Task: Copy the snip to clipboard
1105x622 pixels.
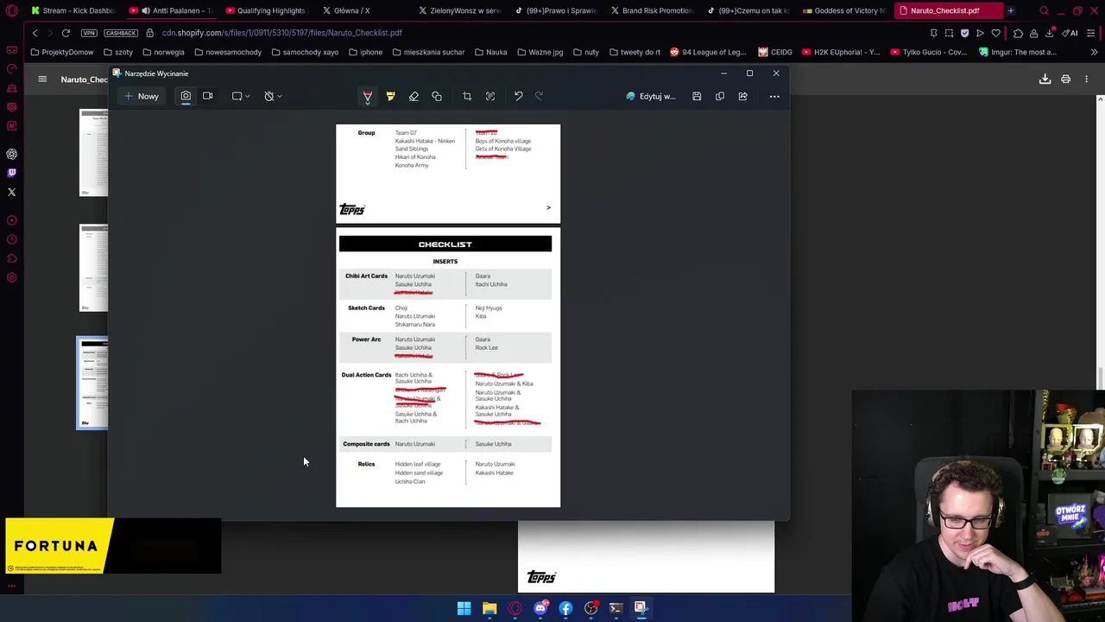Action: point(720,96)
